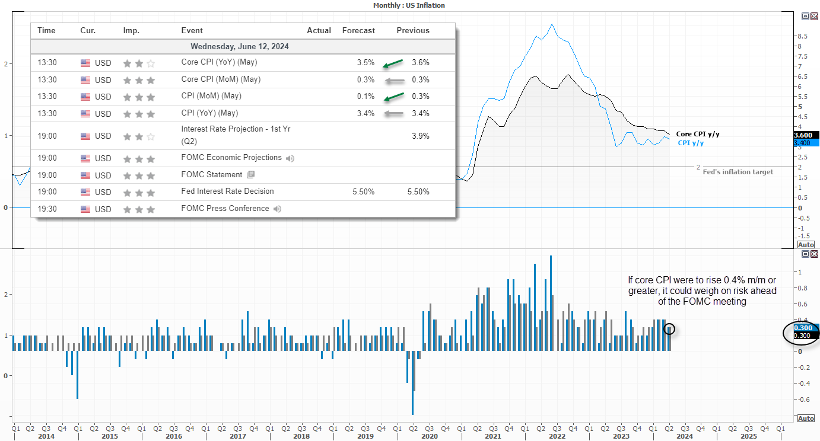
Task: Click the document icon beside FOMC Statement
Action: (x=250, y=175)
